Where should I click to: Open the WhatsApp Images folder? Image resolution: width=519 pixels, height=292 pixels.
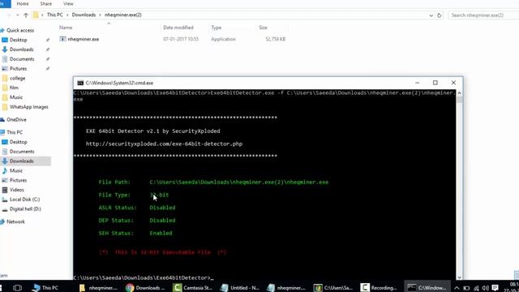29,107
